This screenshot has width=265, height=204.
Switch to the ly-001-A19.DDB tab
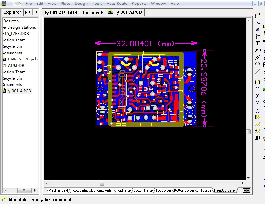click(x=61, y=13)
